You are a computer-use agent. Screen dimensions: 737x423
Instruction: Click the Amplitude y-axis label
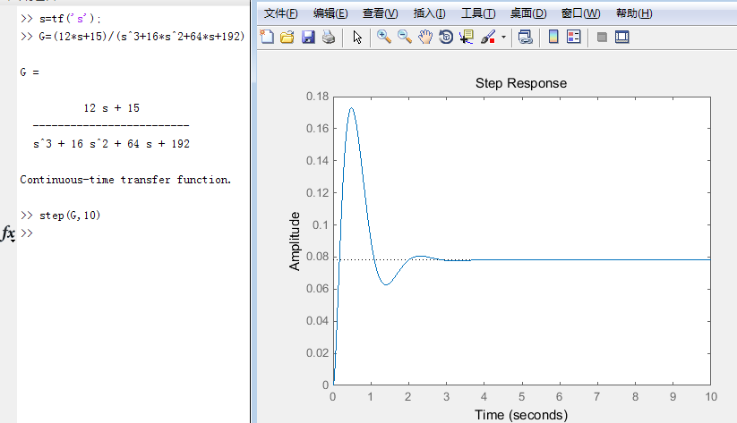click(295, 241)
